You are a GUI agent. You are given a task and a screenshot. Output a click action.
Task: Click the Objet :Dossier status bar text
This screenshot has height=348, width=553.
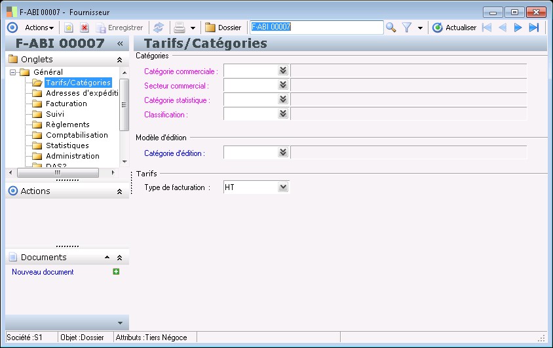coord(82,338)
